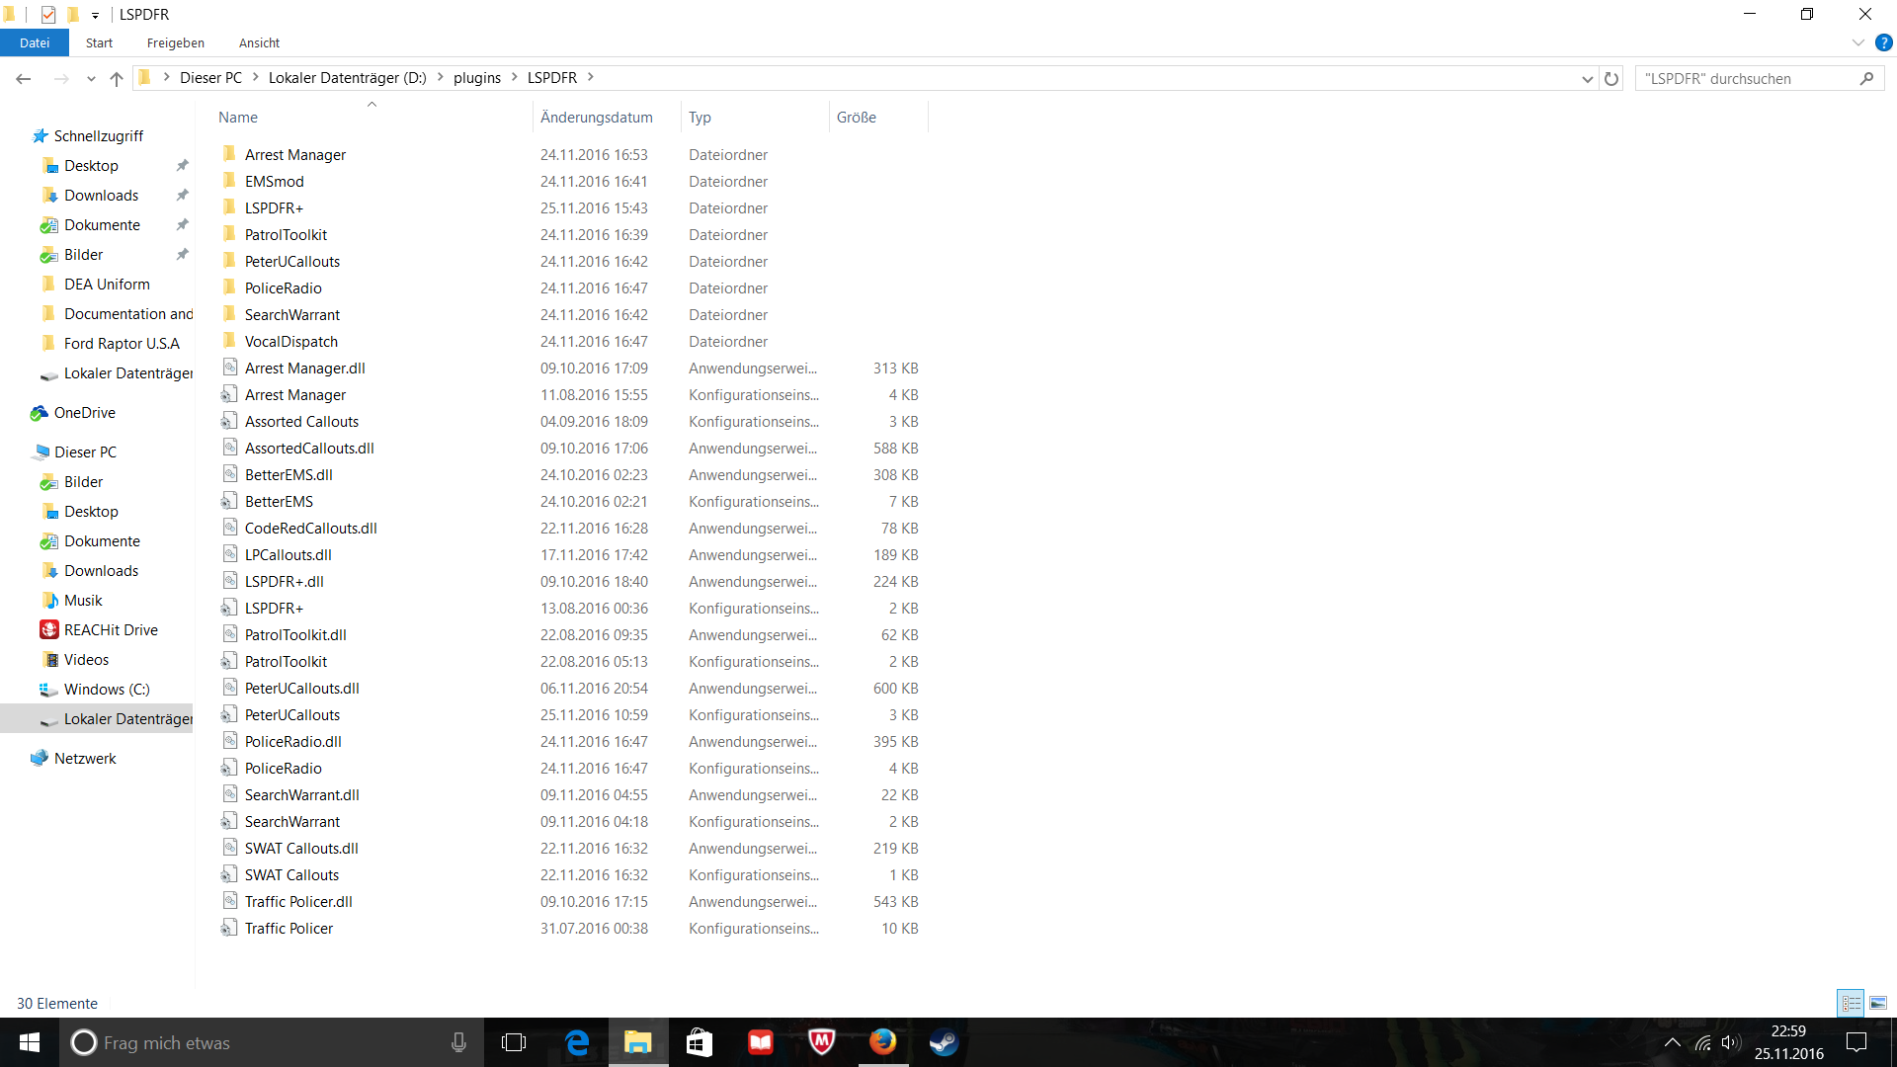Open the Help question mark icon

click(x=1883, y=42)
